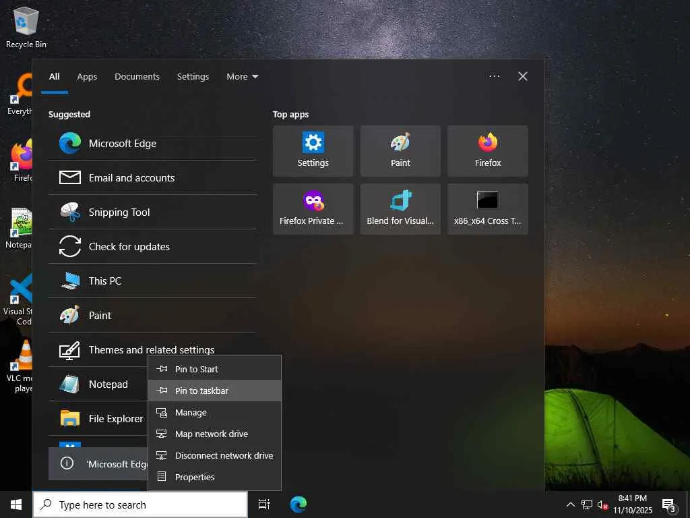Click the Recycle Bin desktop icon
The height and width of the screenshot is (518, 690).
click(x=26, y=27)
